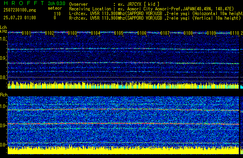The width and height of the screenshot is (243, 158).
Task: Click the HROFFT title text
Action: pyautogui.click(x=24, y=3)
